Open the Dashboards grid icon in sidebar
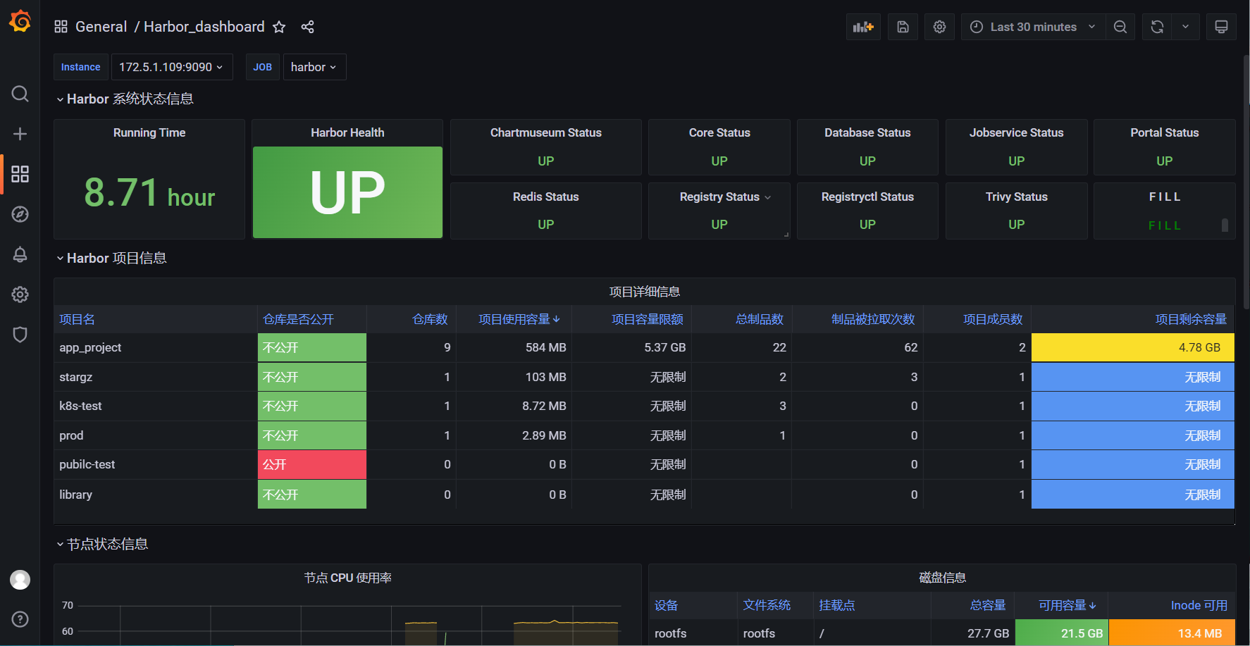Image resolution: width=1250 pixels, height=646 pixels. [20, 174]
